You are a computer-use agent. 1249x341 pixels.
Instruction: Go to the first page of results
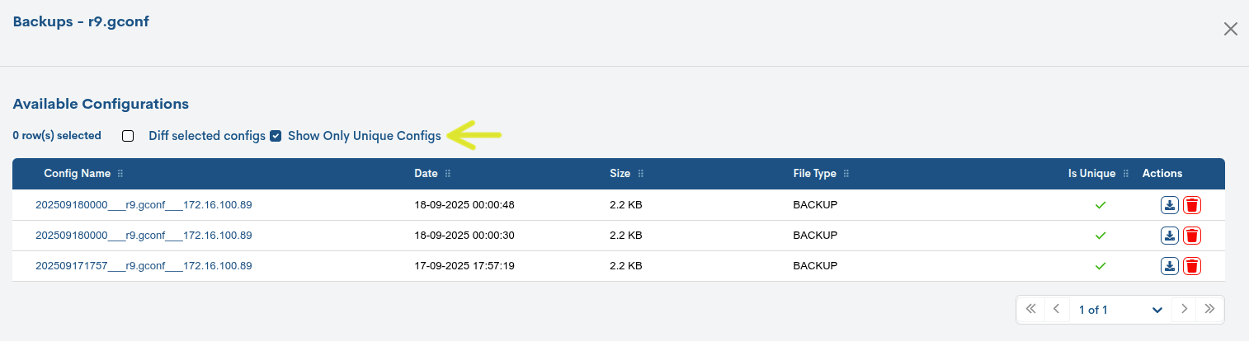point(1030,309)
